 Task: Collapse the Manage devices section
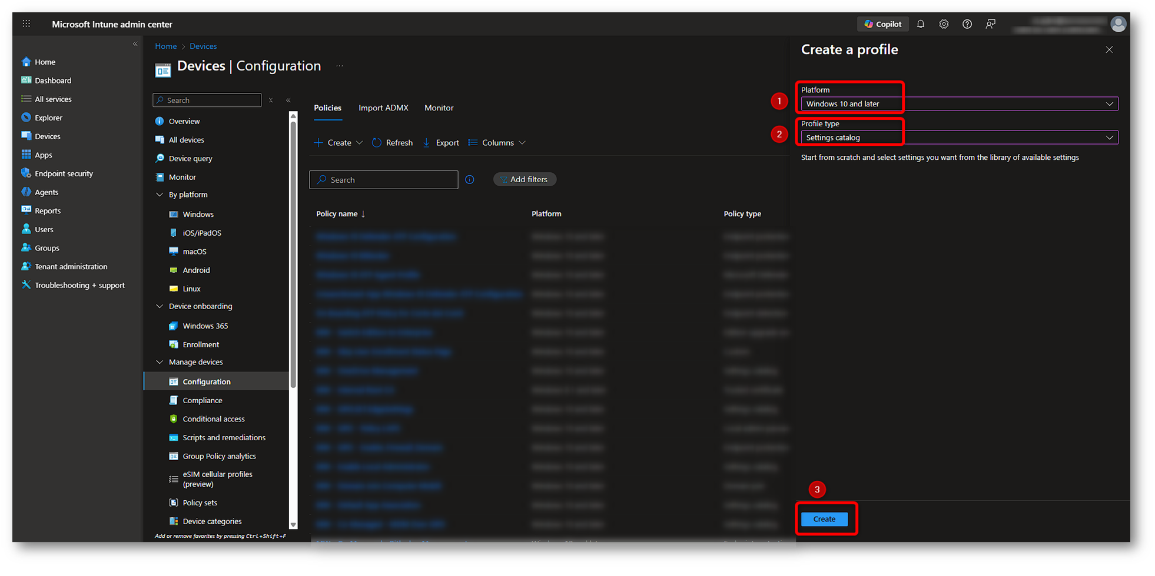(x=160, y=362)
